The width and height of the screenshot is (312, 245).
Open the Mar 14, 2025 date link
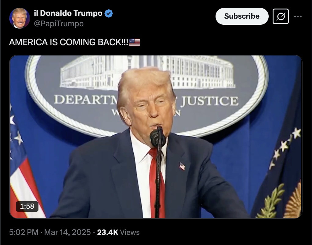click(67, 232)
